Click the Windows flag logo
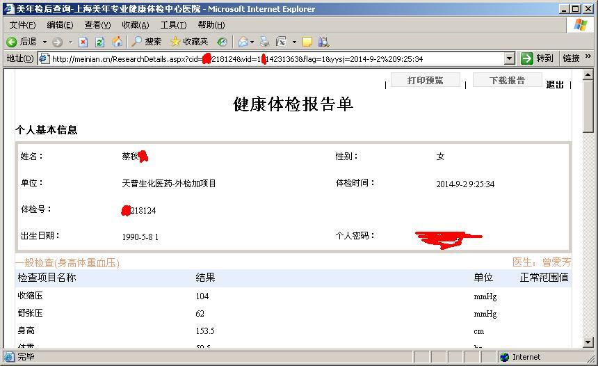598x366 pixels. pos(580,25)
